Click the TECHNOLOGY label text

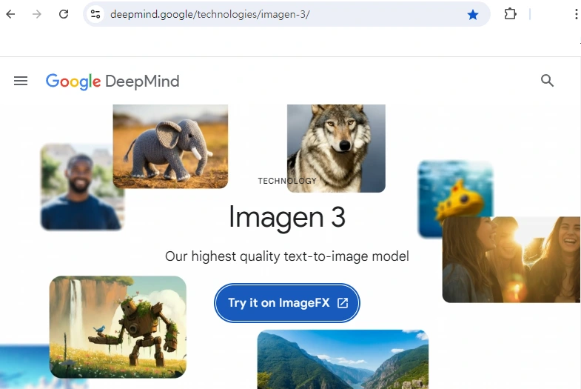[x=287, y=181]
